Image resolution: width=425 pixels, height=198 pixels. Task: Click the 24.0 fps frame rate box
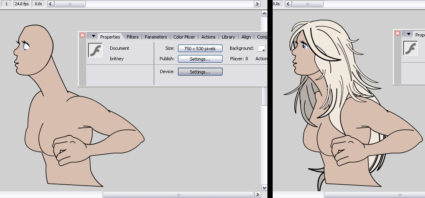click(x=22, y=4)
